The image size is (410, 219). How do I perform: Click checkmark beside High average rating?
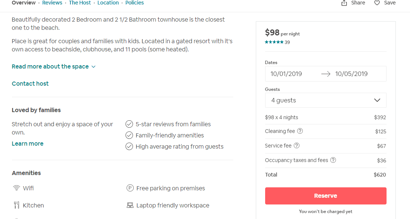tap(129, 146)
